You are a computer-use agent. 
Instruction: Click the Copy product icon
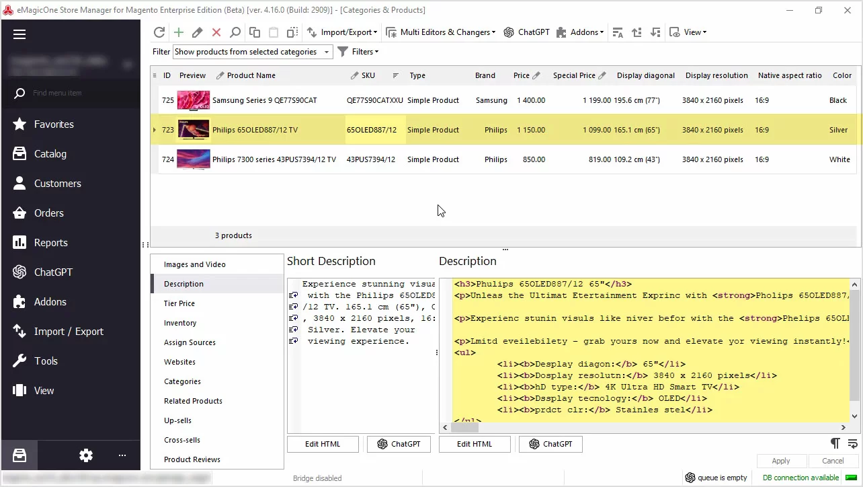point(254,32)
